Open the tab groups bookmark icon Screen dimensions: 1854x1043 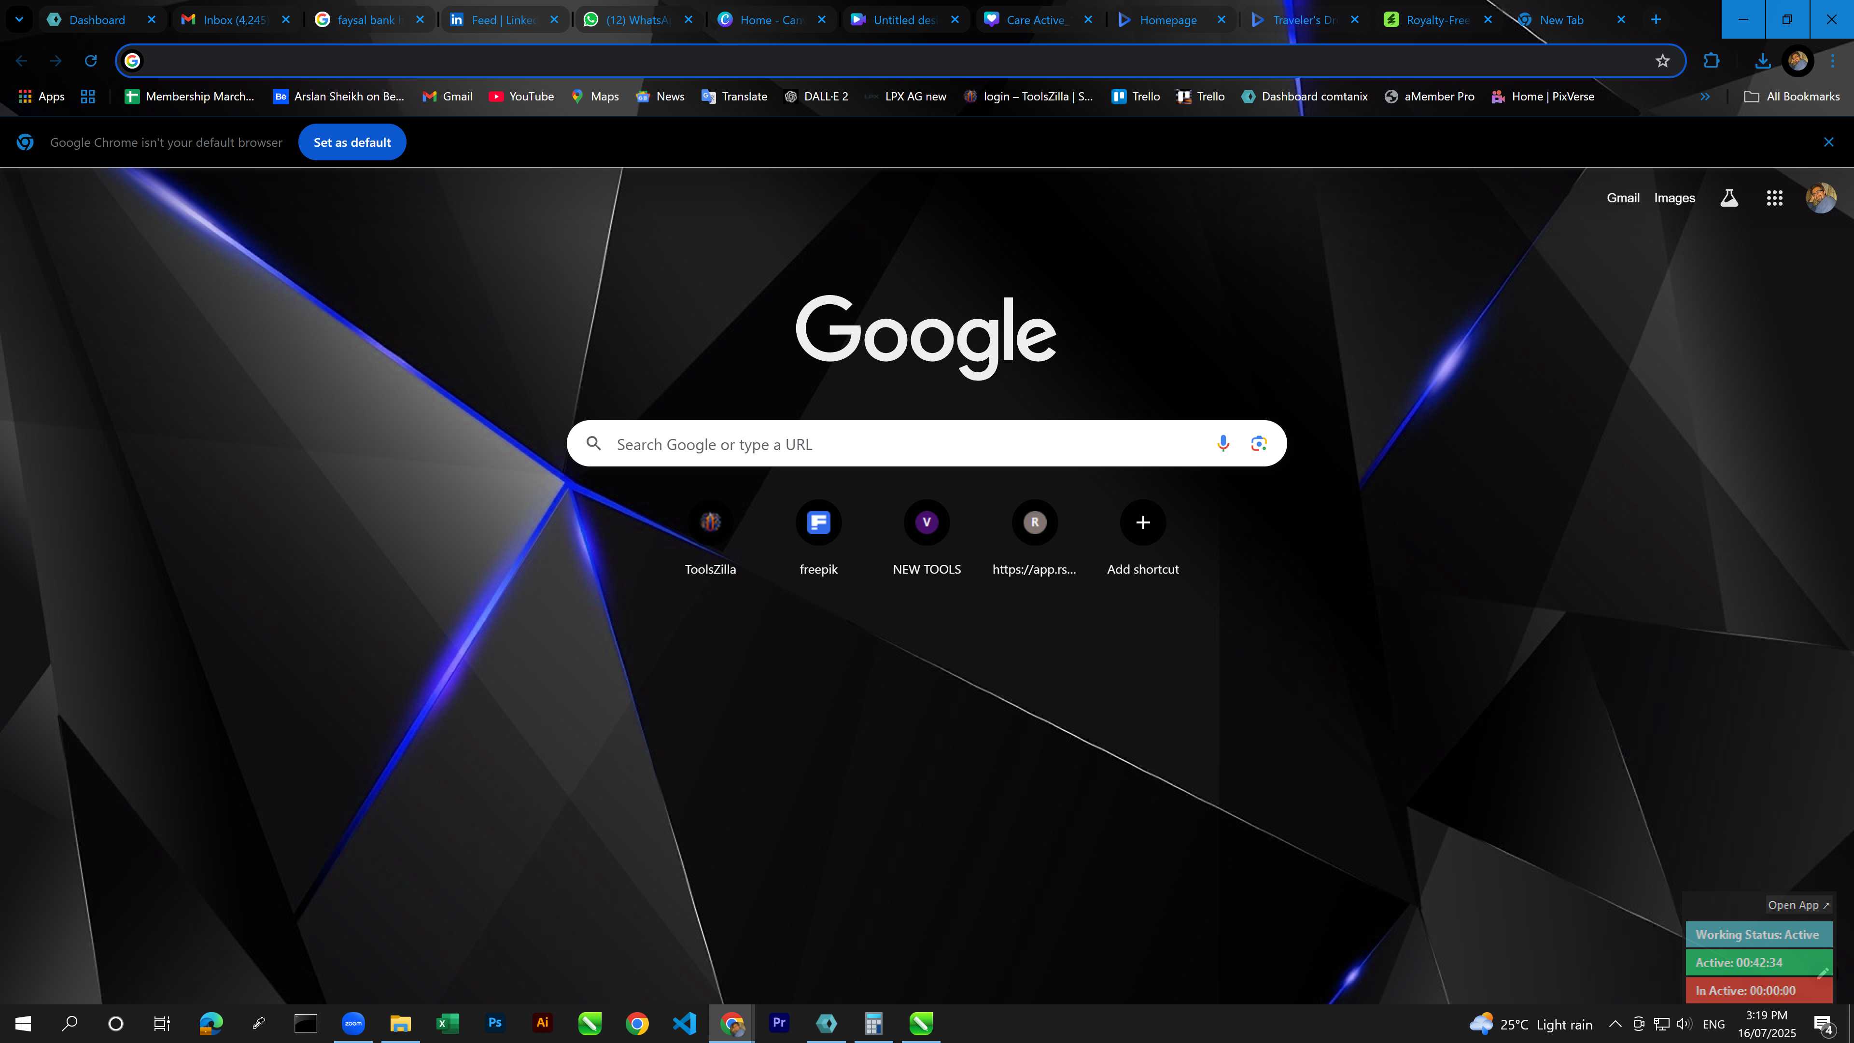coord(88,97)
